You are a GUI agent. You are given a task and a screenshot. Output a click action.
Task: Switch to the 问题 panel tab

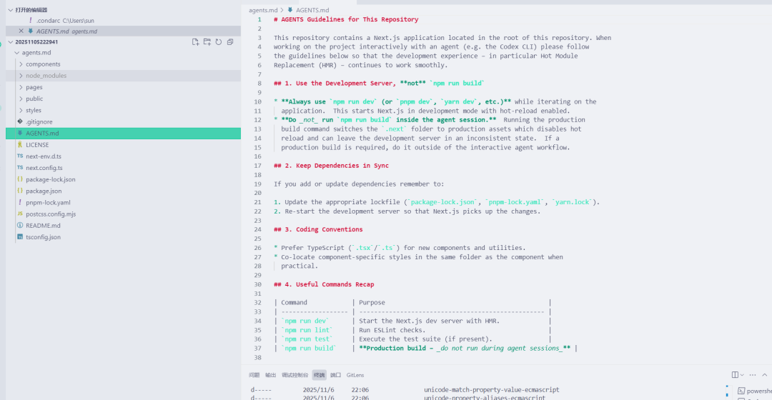tap(254, 375)
